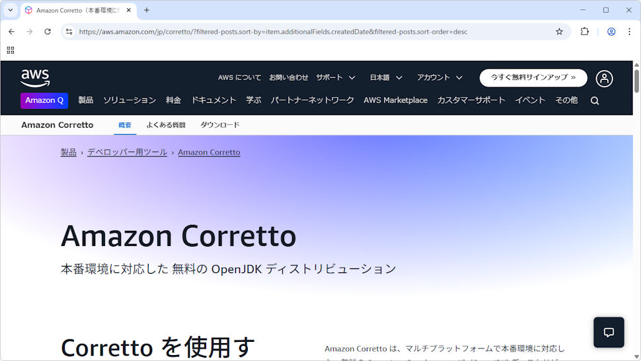
Task: Select the Amazon Corretto browser tab
Action: 78,10
